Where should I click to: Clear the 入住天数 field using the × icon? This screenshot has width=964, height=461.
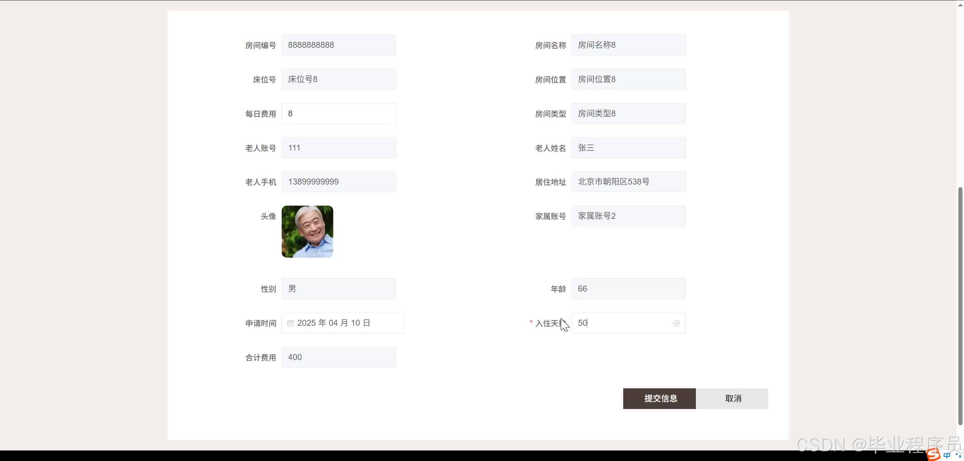point(677,323)
